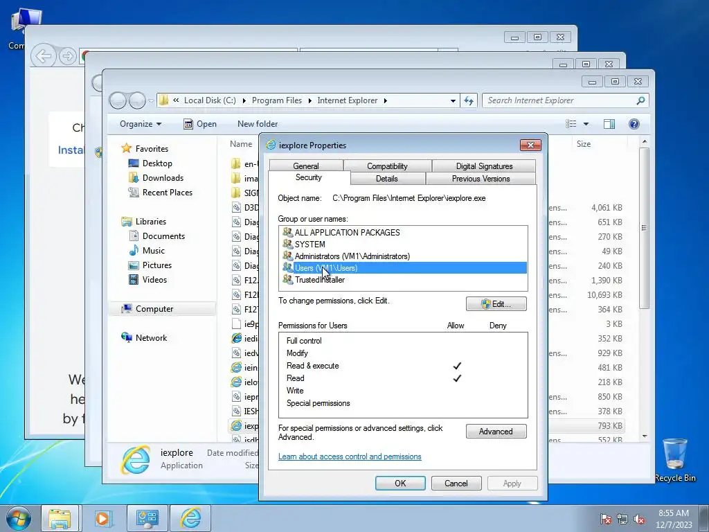This screenshot has width=709, height=532.
Task: Open Action Center flag tray icon
Action: click(x=605, y=519)
